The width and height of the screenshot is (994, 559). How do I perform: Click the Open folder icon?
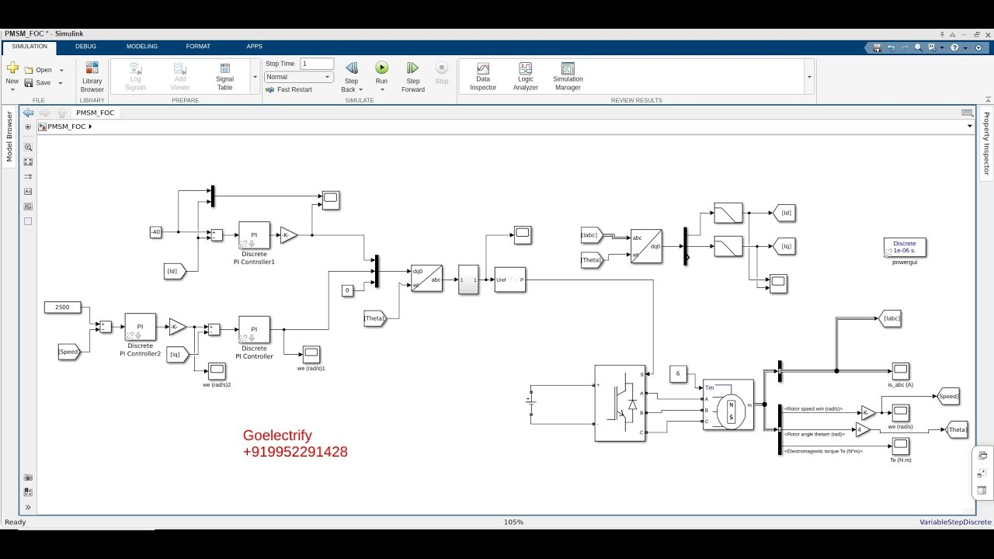(29, 70)
